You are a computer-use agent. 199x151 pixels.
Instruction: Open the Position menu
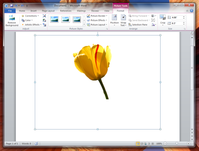tap(114, 20)
